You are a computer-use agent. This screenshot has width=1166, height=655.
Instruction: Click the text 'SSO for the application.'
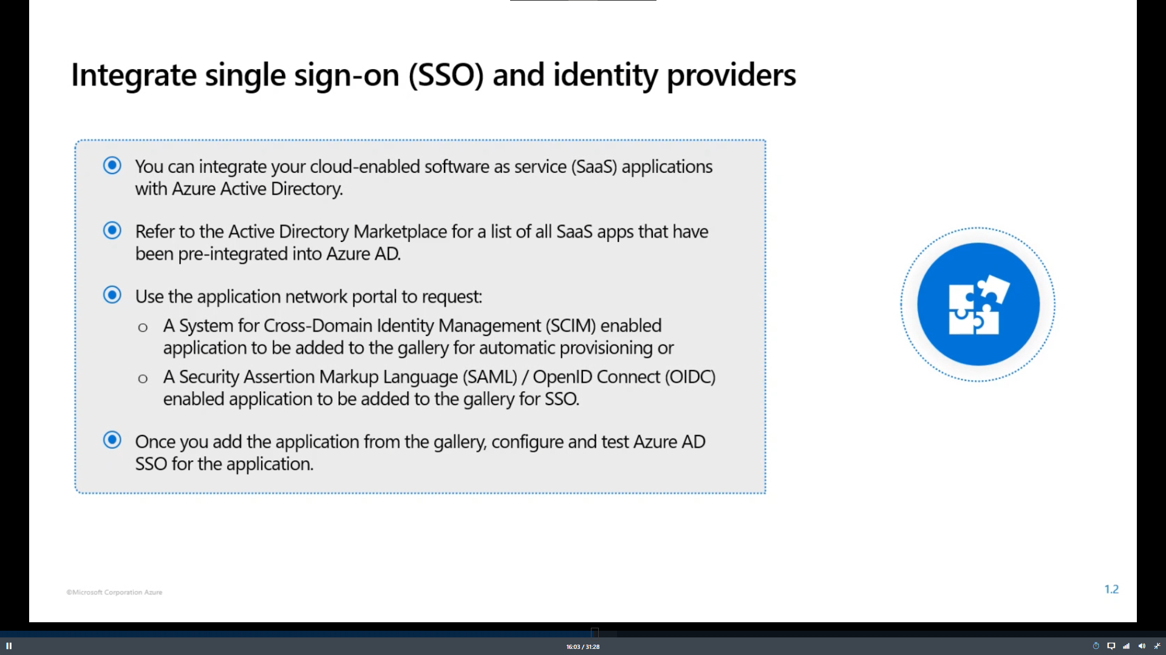(x=224, y=464)
